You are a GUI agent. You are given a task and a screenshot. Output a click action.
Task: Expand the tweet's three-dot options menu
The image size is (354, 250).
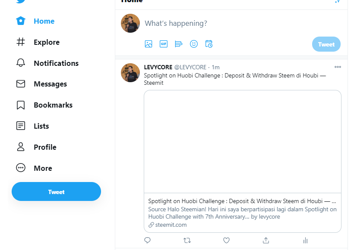(338, 67)
